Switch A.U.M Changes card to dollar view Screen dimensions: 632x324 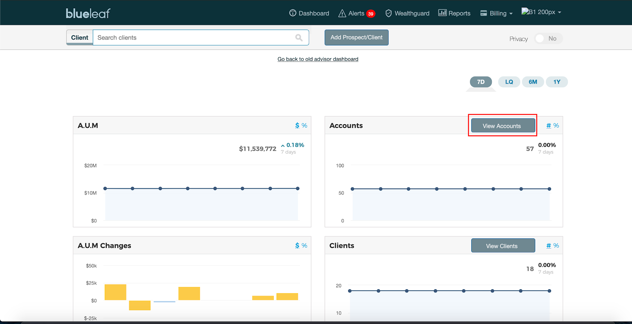[297, 245]
